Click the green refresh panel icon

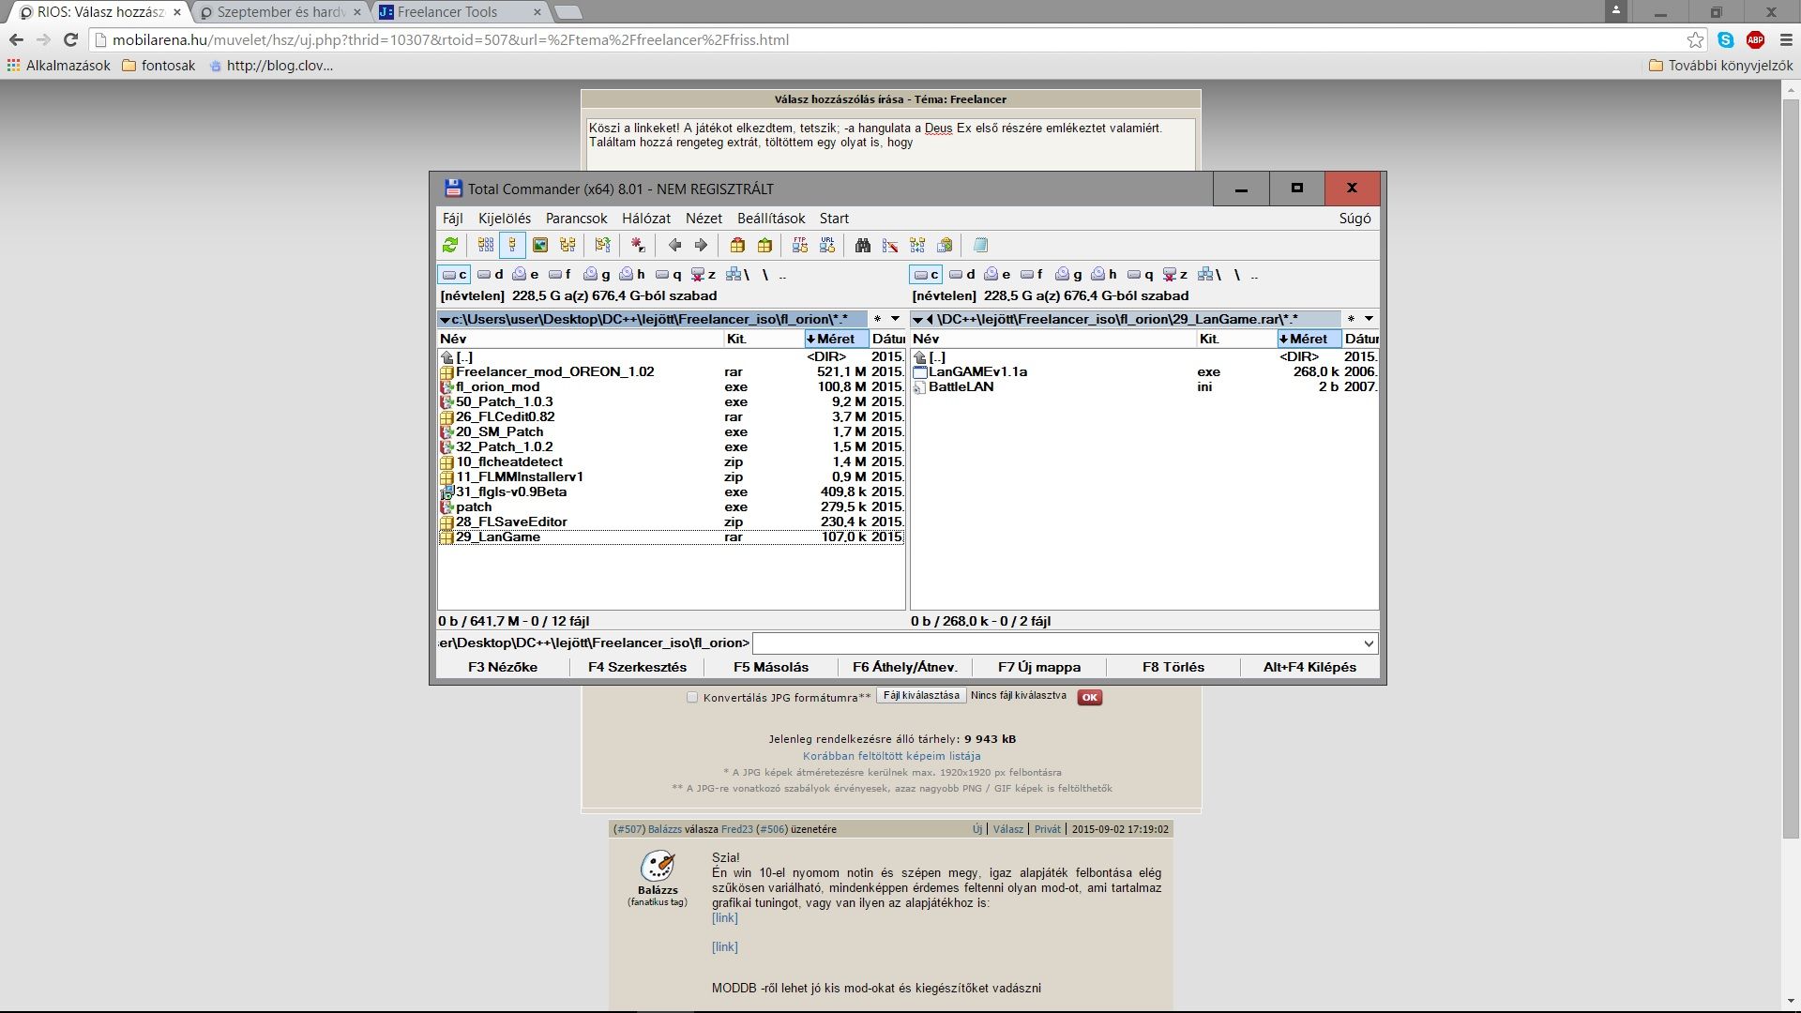[450, 245]
